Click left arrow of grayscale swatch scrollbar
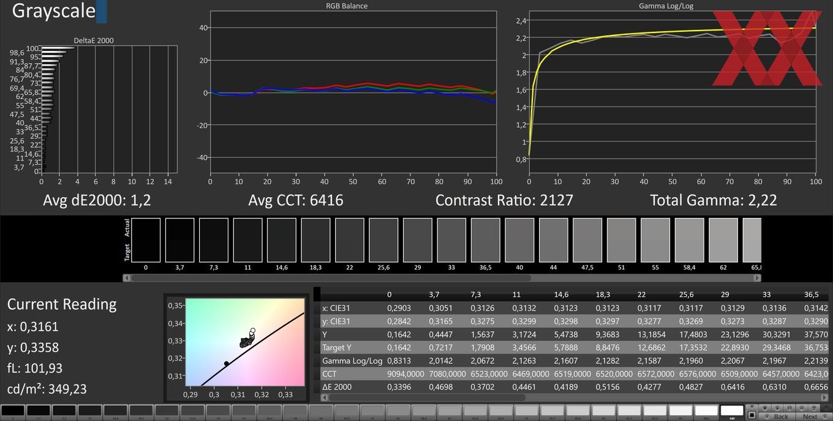 127,278
